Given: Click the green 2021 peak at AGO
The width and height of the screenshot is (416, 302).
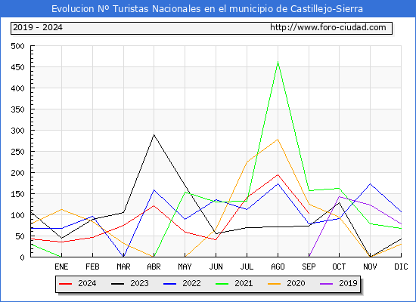Looking at the screenshot, I should pos(278,62).
